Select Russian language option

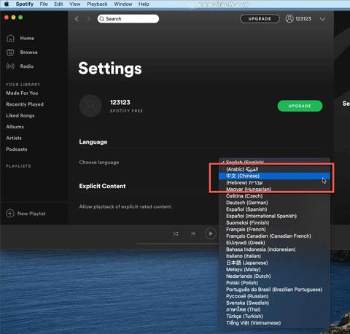pyautogui.click(x=274, y=296)
